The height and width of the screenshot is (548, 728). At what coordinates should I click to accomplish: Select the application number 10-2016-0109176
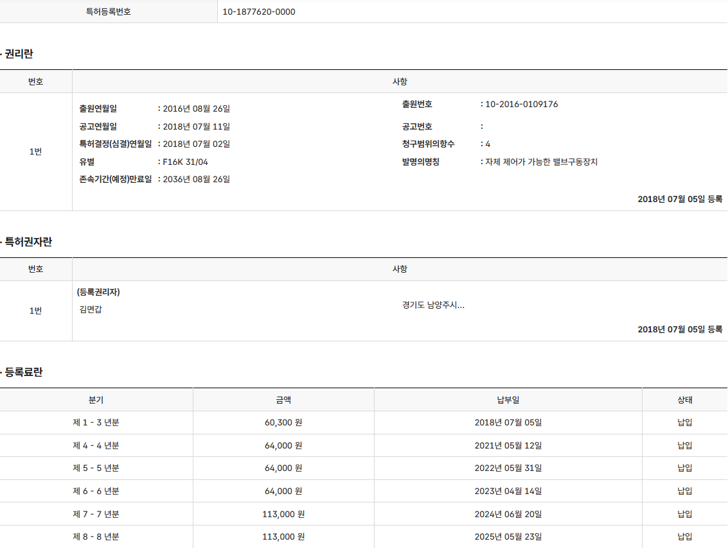(x=521, y=104)
